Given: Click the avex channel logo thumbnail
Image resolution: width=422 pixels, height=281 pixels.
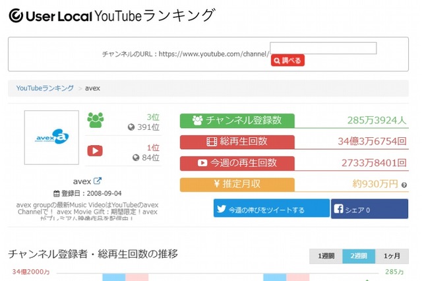Looking at the screenshot, I should coord(51,137).
